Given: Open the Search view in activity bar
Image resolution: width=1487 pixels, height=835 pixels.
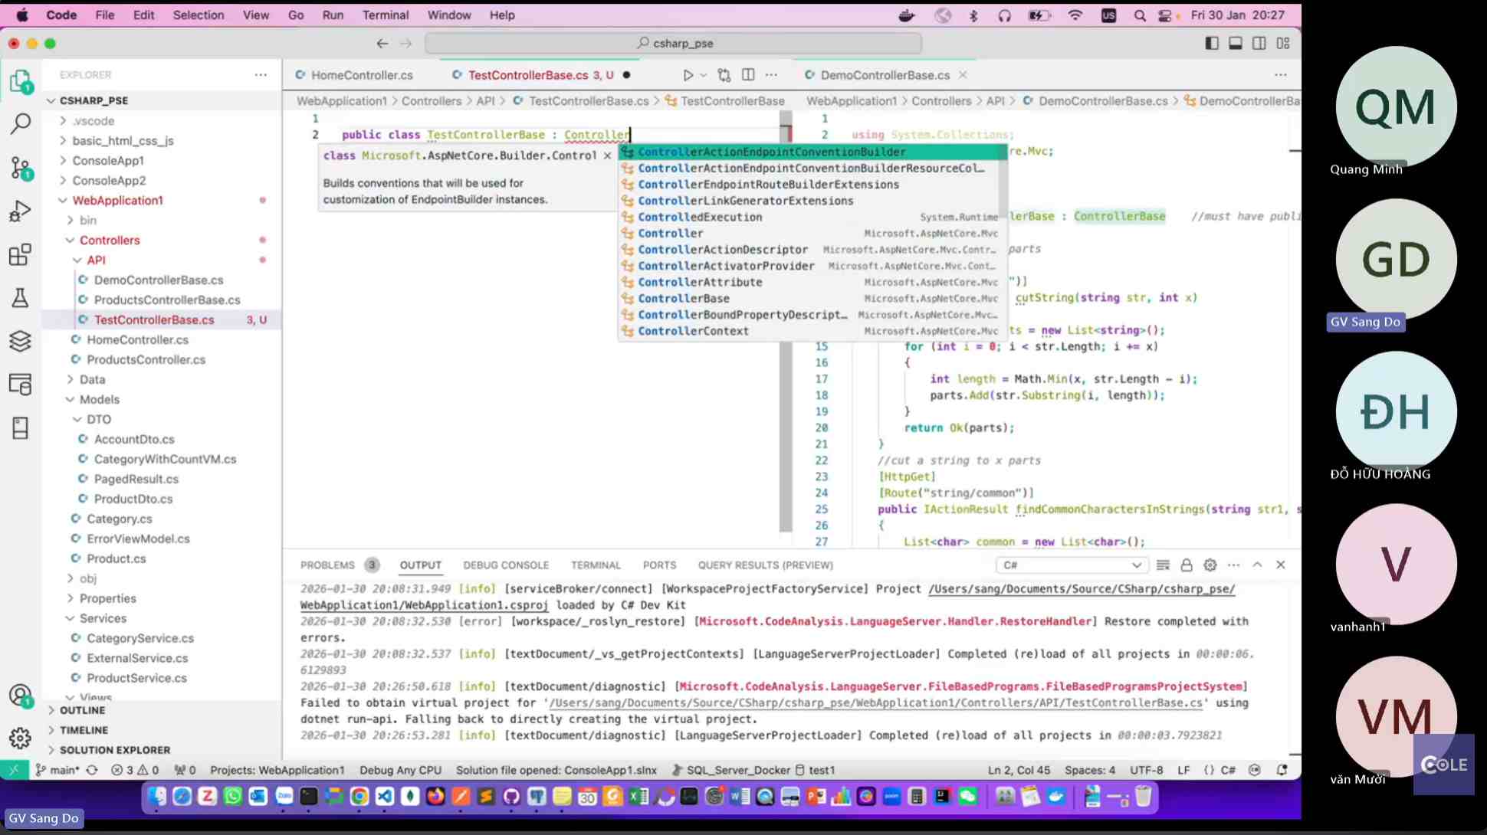Looking at the screenshot, I should coord(21,123).
